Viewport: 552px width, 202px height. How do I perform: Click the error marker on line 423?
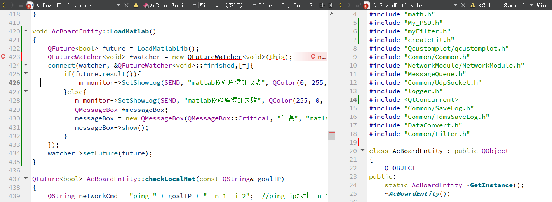(3, 57)
